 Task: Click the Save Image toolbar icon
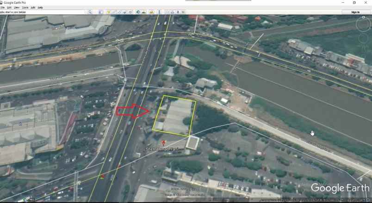(178, 12)
